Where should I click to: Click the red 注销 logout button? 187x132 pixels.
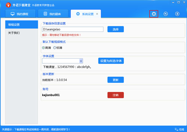tap(116, 95)
